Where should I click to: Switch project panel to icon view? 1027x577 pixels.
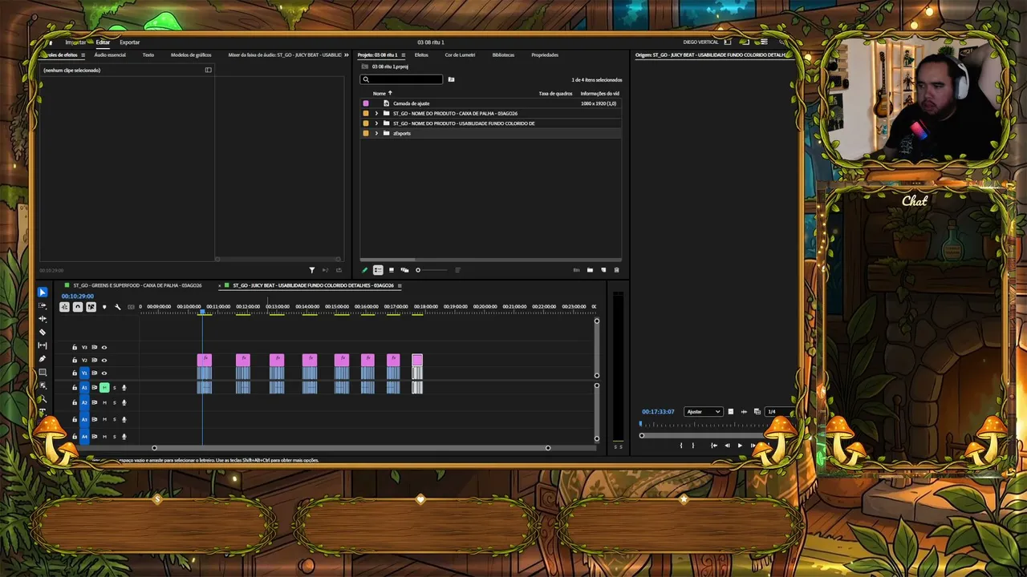(x=392, y=270)
